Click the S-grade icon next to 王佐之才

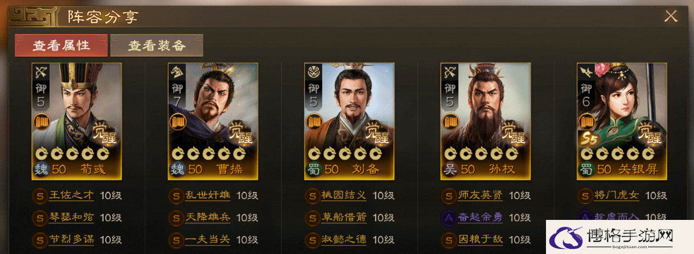(x=40, y=195)
